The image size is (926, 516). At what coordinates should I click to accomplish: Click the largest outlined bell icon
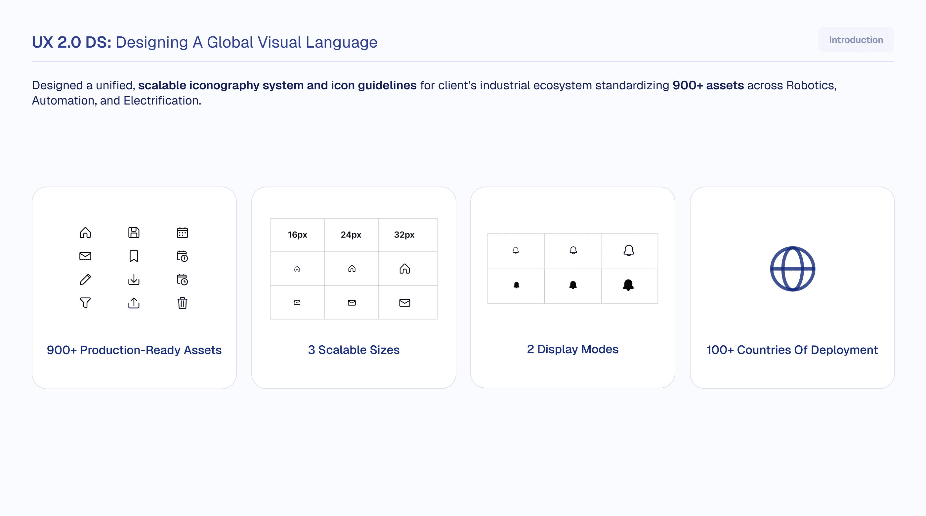point(629,250)
